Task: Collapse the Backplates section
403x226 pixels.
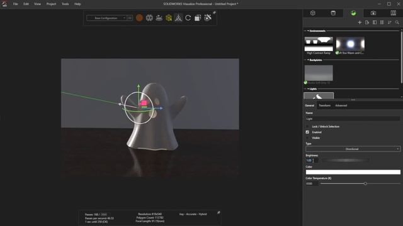Action: (x=308, y=60)
